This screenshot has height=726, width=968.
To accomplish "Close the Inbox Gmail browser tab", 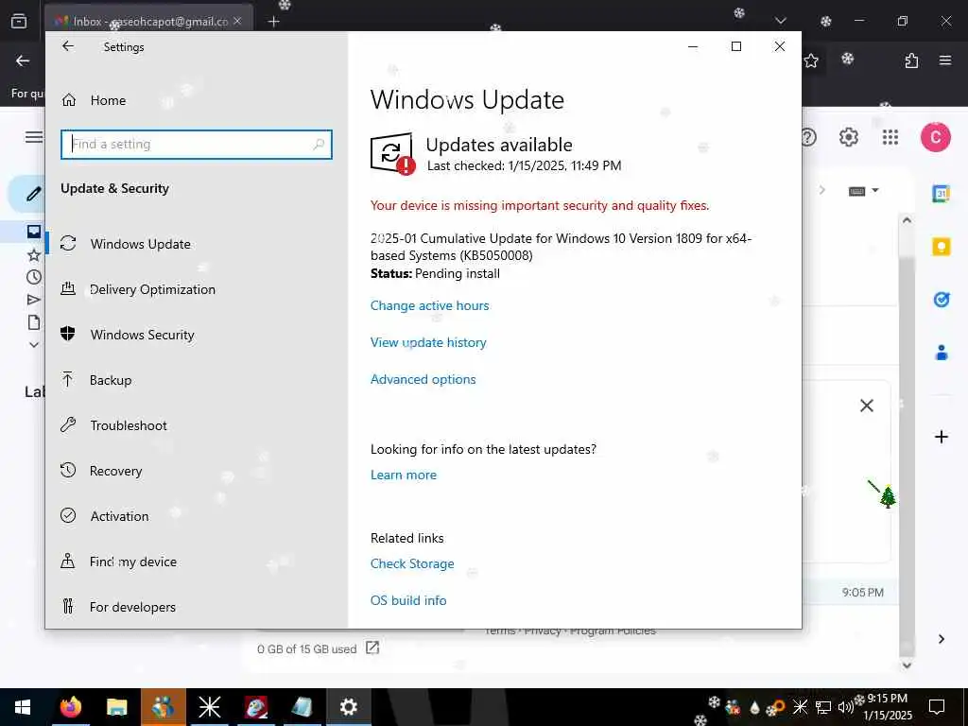I will (x=237, y=21).
